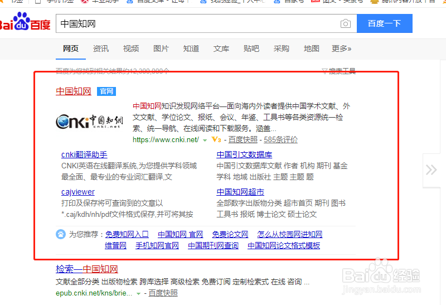Click the CNKI logo thumbnail
This screenshot has height=305, width=446.
pos(90,122)
